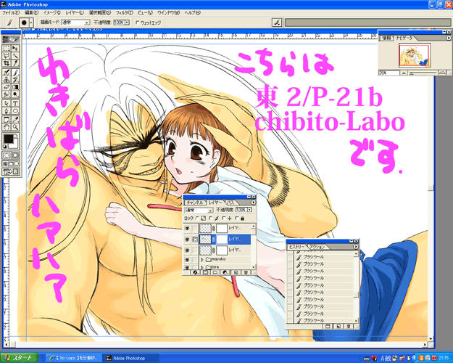The width and height of the screenshot is (453, 363).
Task: Open History panel flyout menu
Action: pos(356,247)
